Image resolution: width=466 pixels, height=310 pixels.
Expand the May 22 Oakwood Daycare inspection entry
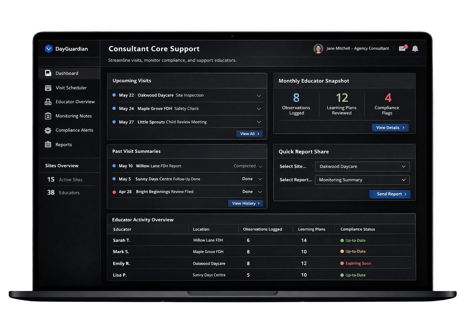pos(259,95)
